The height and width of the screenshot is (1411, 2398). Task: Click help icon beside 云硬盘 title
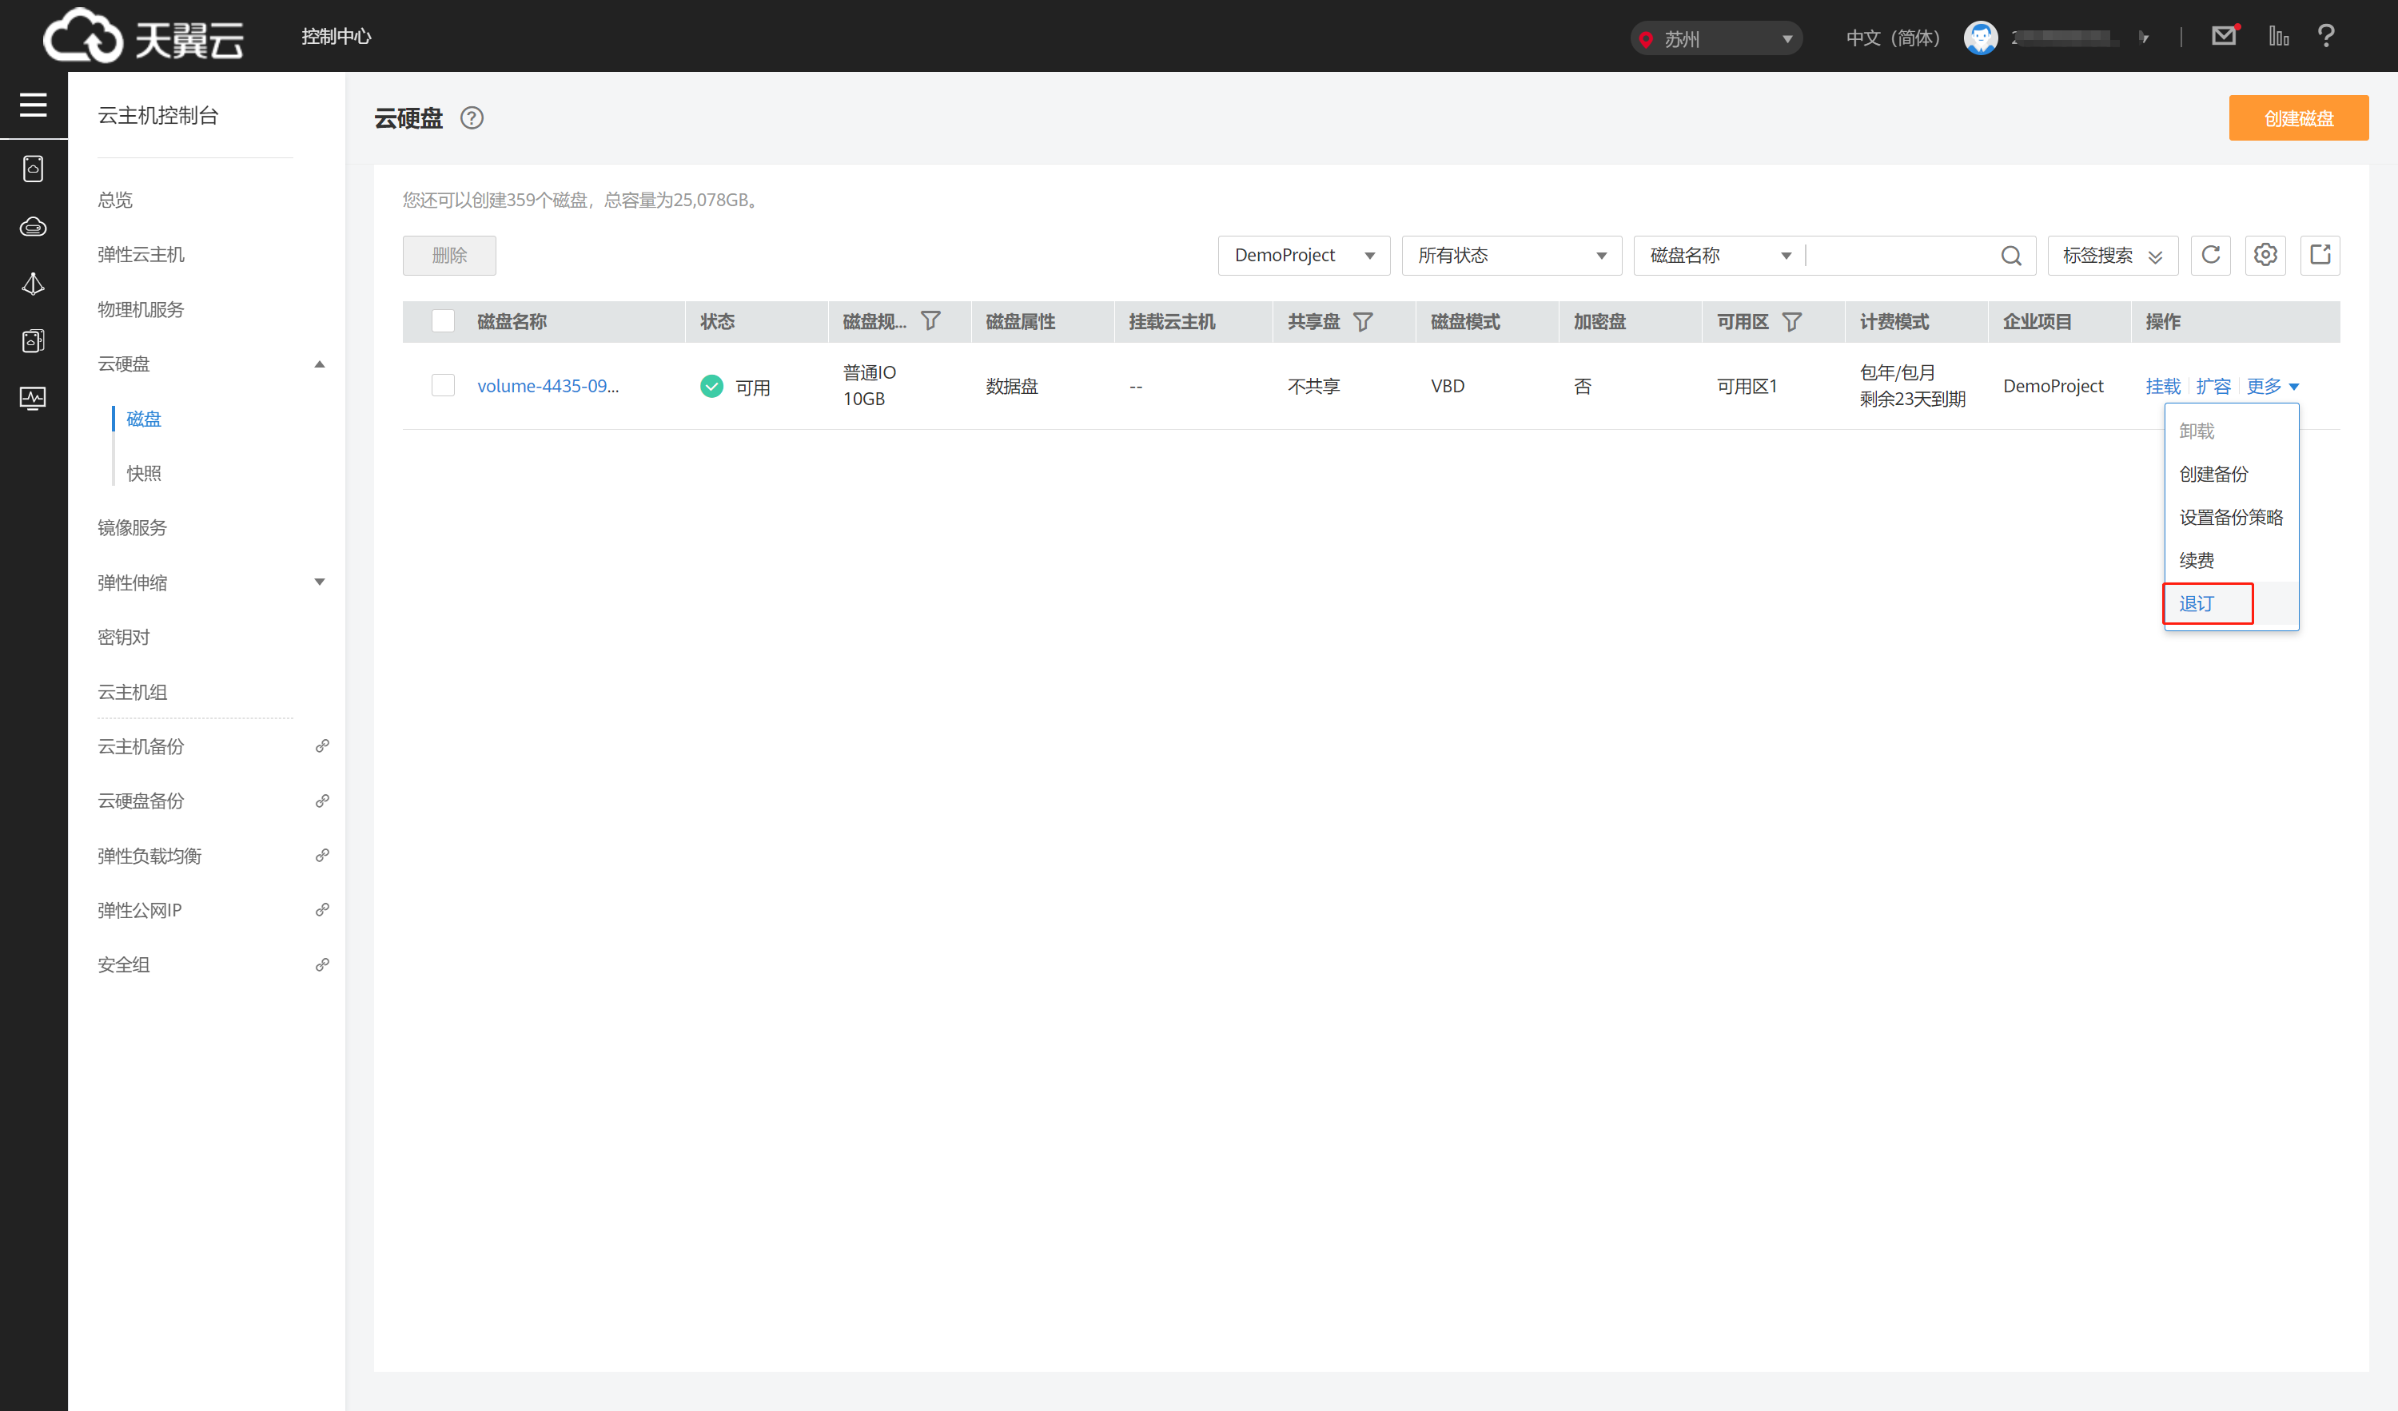click(472, 118)
